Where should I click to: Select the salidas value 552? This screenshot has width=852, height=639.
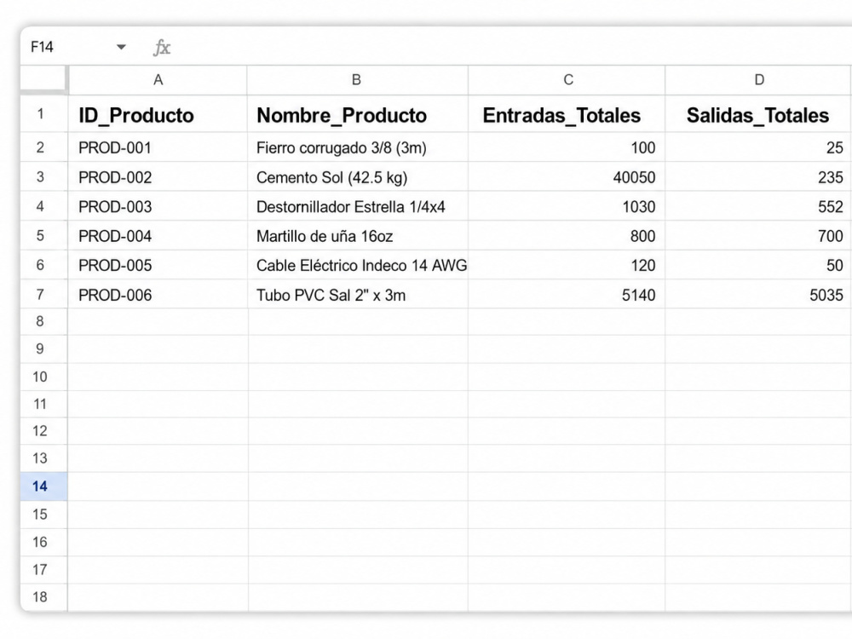(x=758, y=206)
